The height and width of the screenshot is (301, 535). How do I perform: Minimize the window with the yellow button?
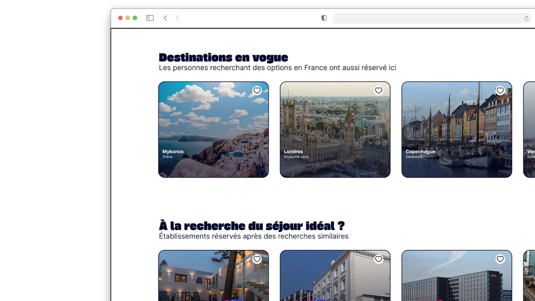click(128, 18)
